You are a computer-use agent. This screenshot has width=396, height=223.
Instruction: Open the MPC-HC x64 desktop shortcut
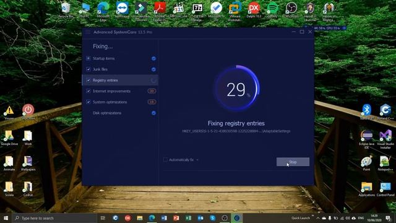pyautogui.click(x=179, y=11)
